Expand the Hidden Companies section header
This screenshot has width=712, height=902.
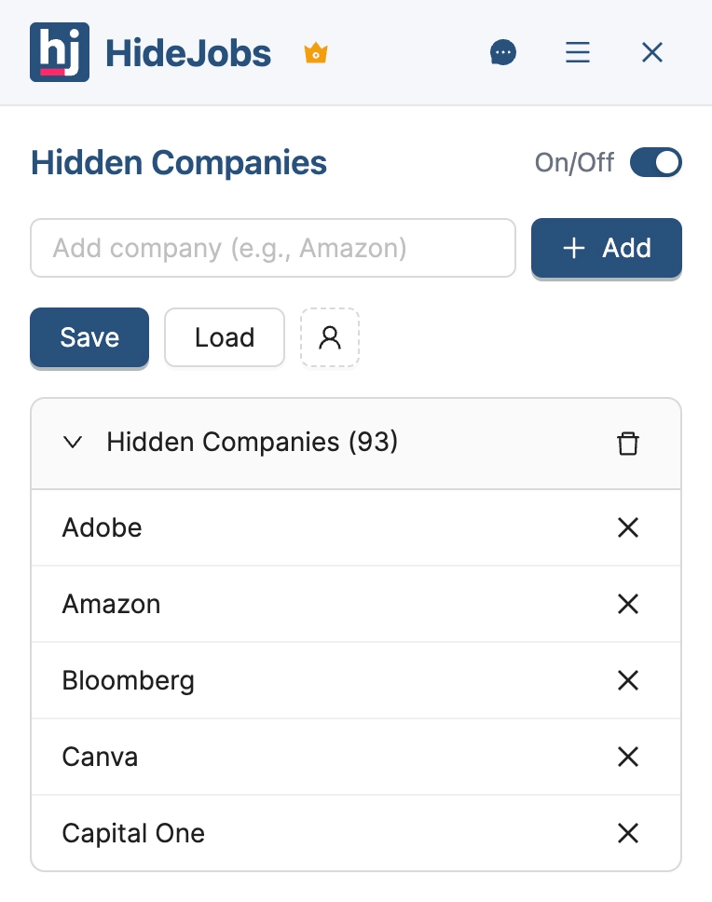[x=252, y=443]
